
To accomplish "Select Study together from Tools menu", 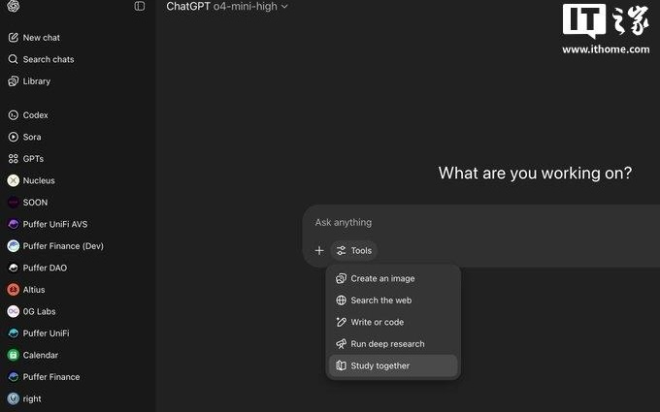I will tap(393, 365).
